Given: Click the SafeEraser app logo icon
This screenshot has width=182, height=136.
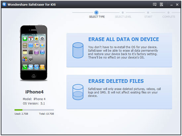Looking at the screenshot, I should (x=4, y=4).
